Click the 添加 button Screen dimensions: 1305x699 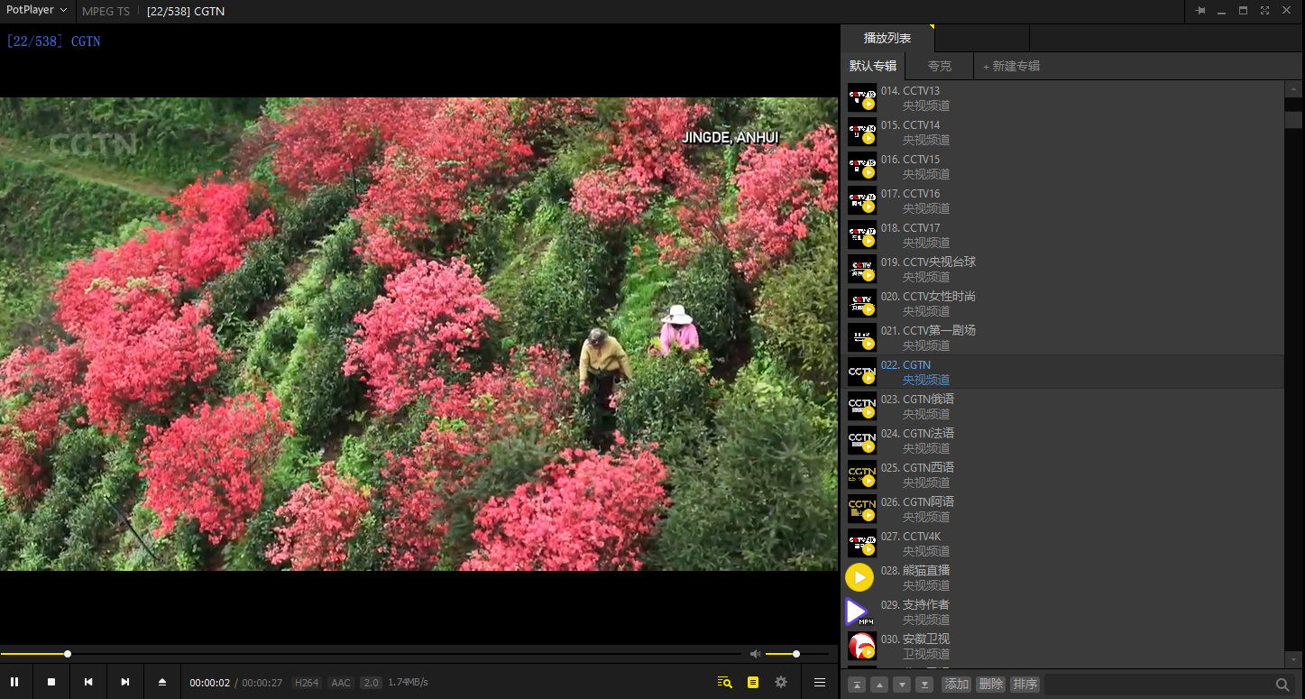(x=957, y=685)
